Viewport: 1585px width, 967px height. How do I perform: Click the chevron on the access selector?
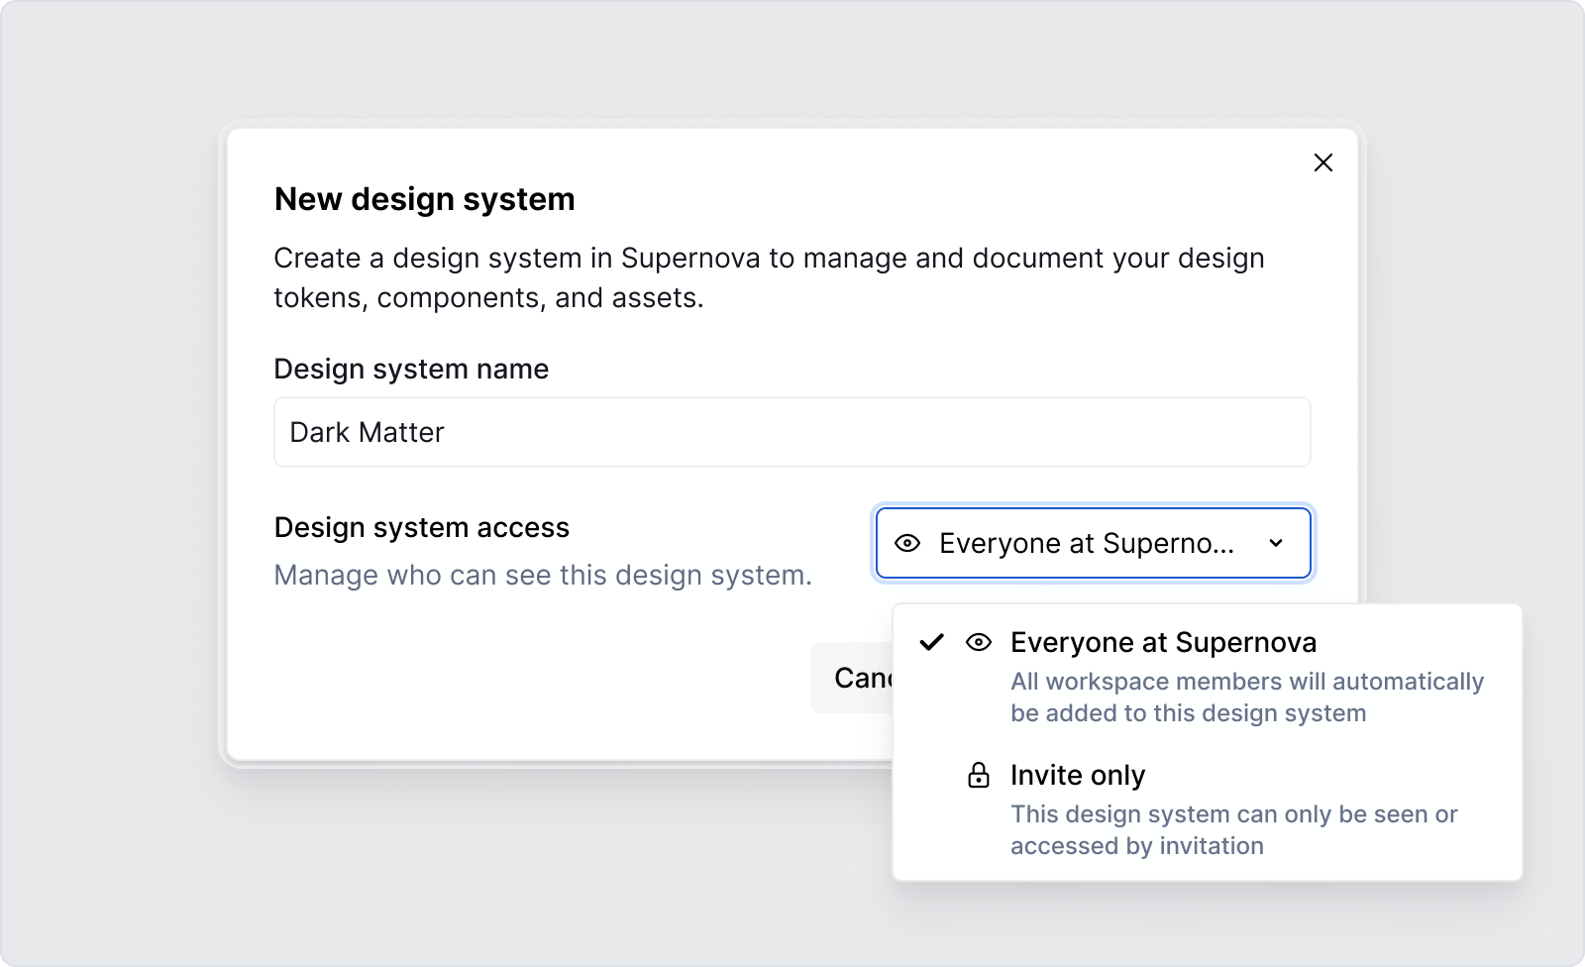1277,543
